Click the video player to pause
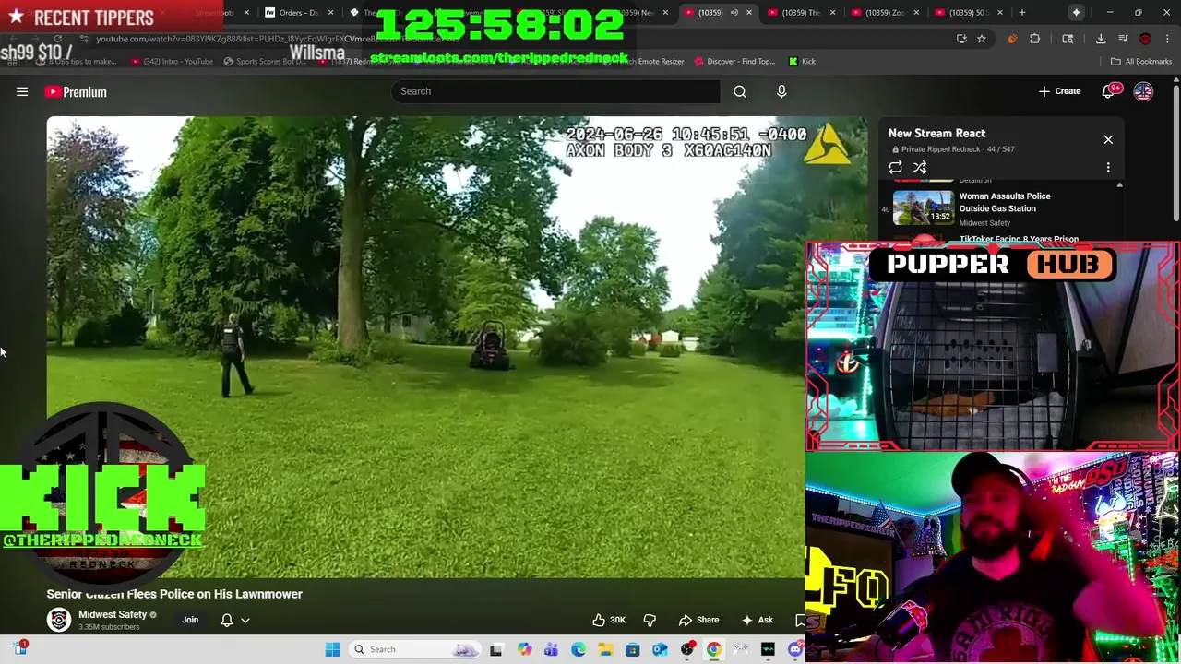 point(424,346)
